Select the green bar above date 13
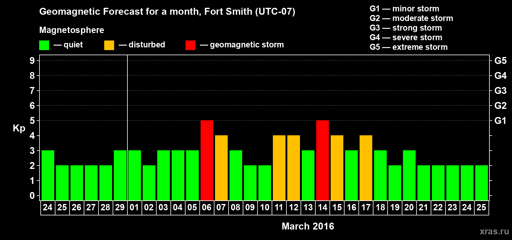This screenshot has width=512, height=240. [x=308, y=175]
